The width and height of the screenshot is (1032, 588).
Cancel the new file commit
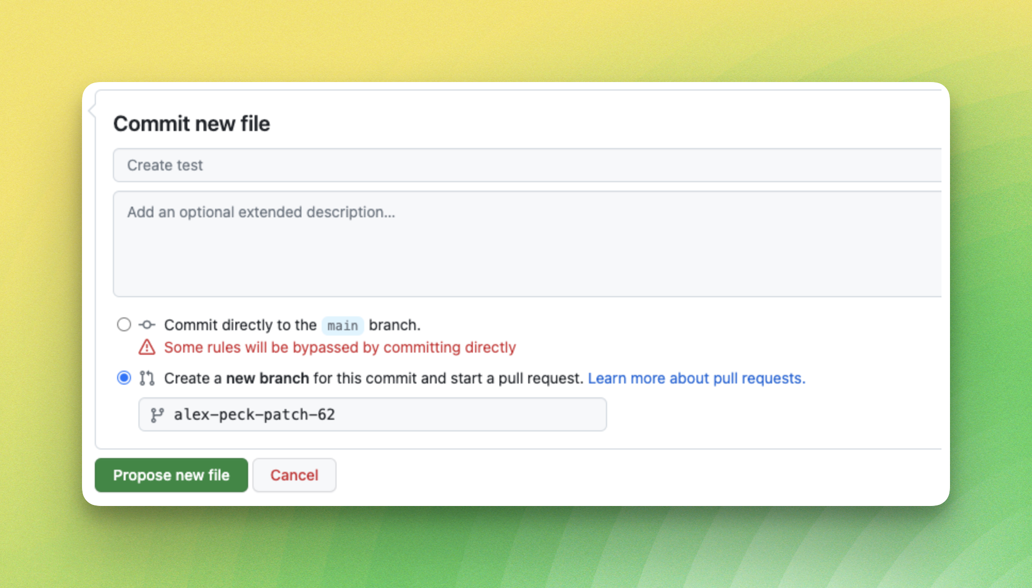[x=294, y=475]
